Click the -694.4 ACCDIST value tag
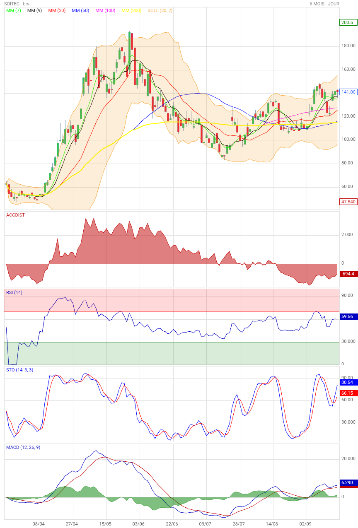 pyautogui.click(x=348, y=274)
